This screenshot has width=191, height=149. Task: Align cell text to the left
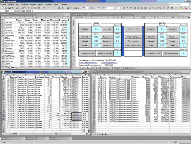135,8
